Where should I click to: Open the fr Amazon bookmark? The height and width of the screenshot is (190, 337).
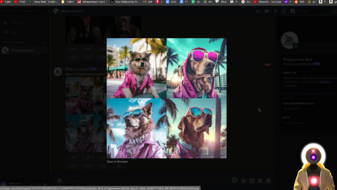[323, 2]
